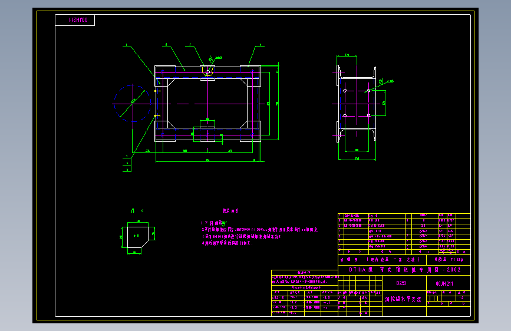Image resolution: width=511 pixels, height=331 pixels.
Task: Click the title line ending in '- 2002'
Action: [405, 269]
